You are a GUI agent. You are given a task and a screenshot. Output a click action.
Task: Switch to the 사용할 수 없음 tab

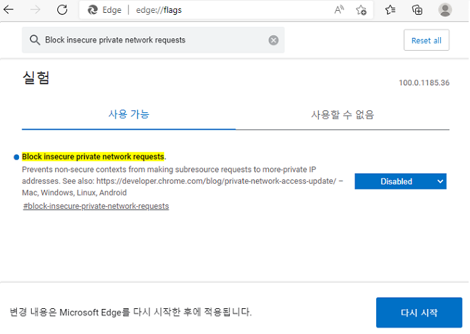(342, 115)
